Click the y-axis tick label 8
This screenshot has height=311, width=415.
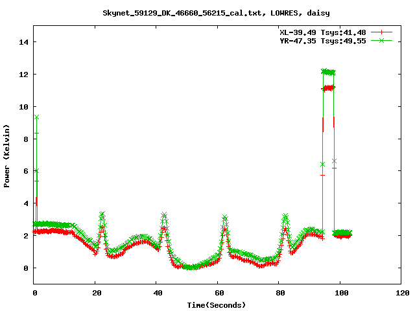coord(26,139)
